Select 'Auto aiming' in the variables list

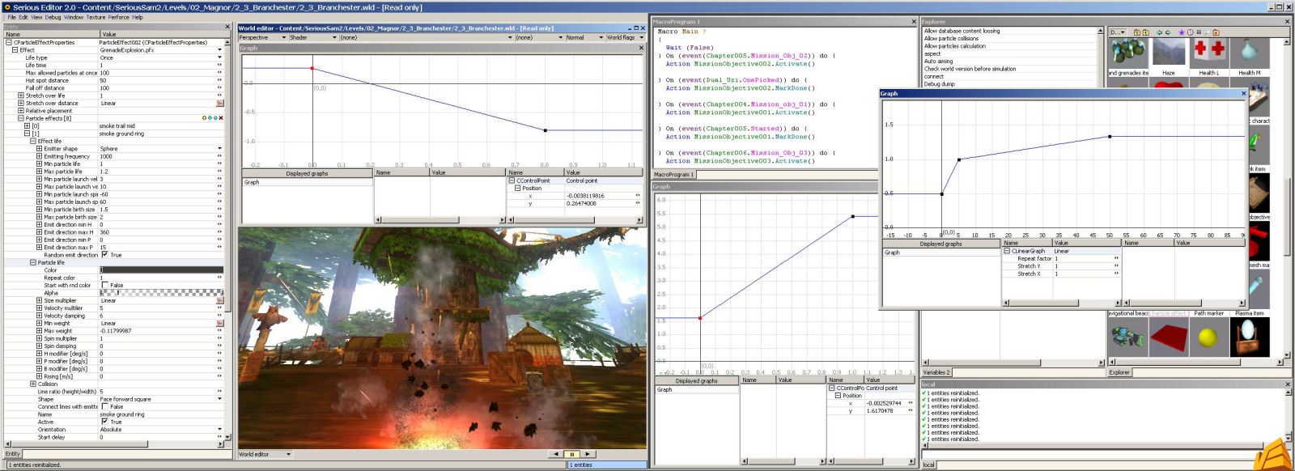tap(939, 62)
